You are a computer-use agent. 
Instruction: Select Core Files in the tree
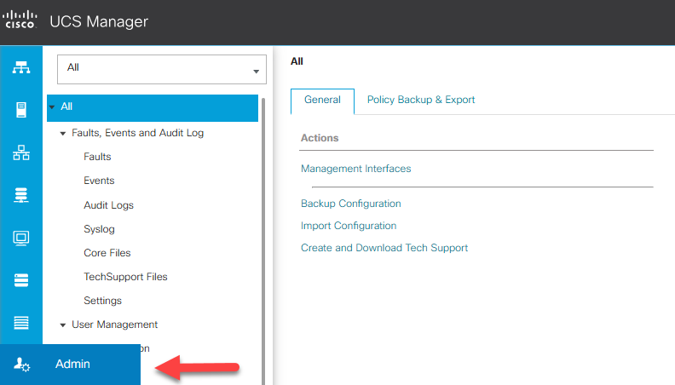point(107,253)
